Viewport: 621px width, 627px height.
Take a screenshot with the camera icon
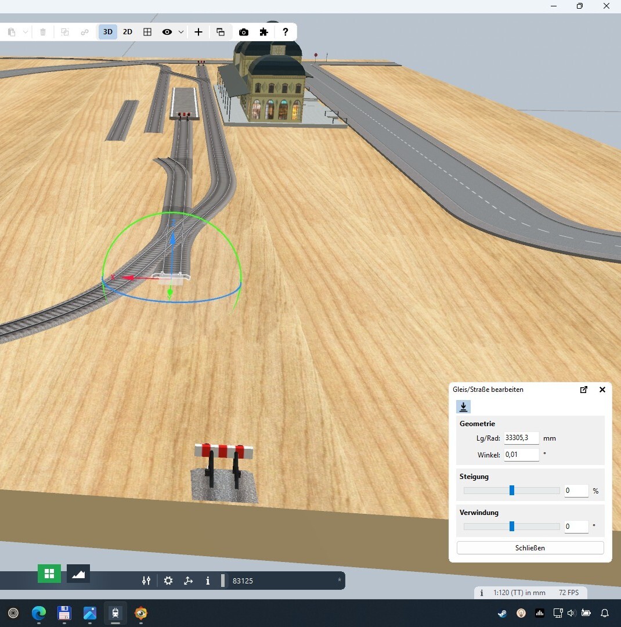244,32
